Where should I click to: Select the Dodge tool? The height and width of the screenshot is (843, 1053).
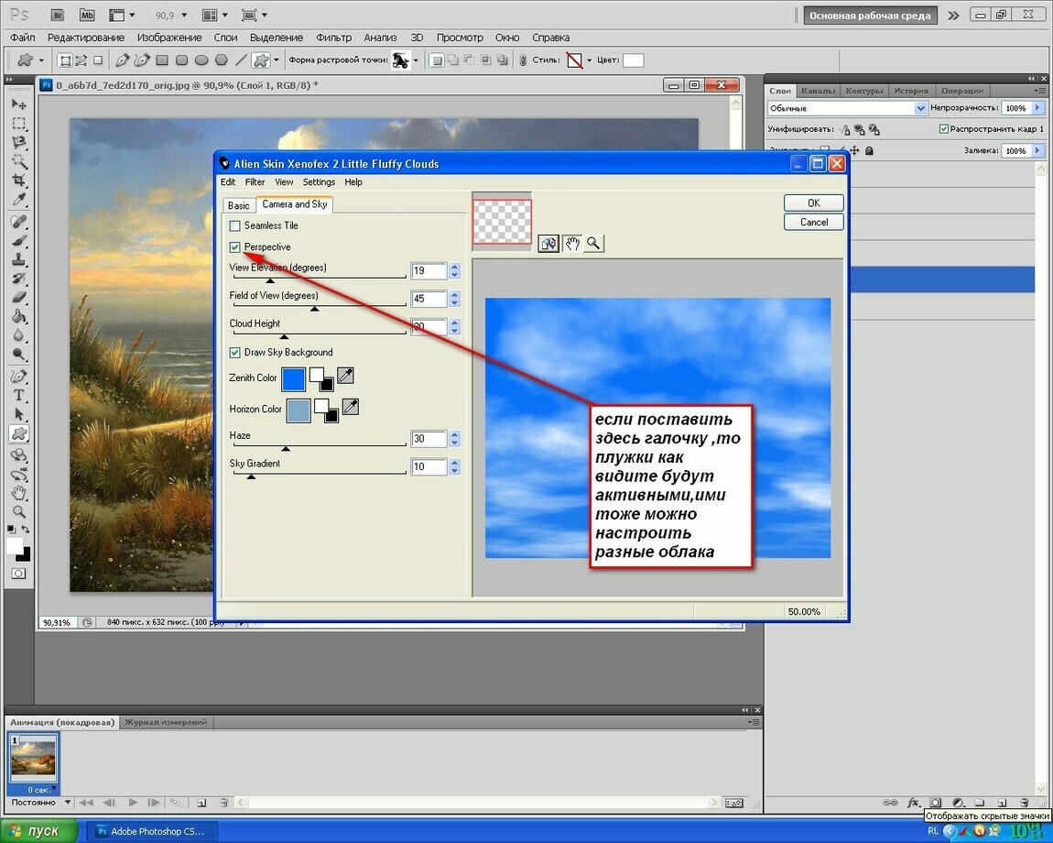click(x=19, y=355)
